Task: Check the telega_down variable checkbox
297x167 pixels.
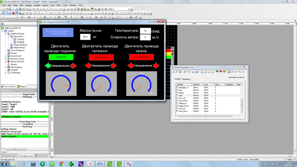Action: tap(178, 106)
